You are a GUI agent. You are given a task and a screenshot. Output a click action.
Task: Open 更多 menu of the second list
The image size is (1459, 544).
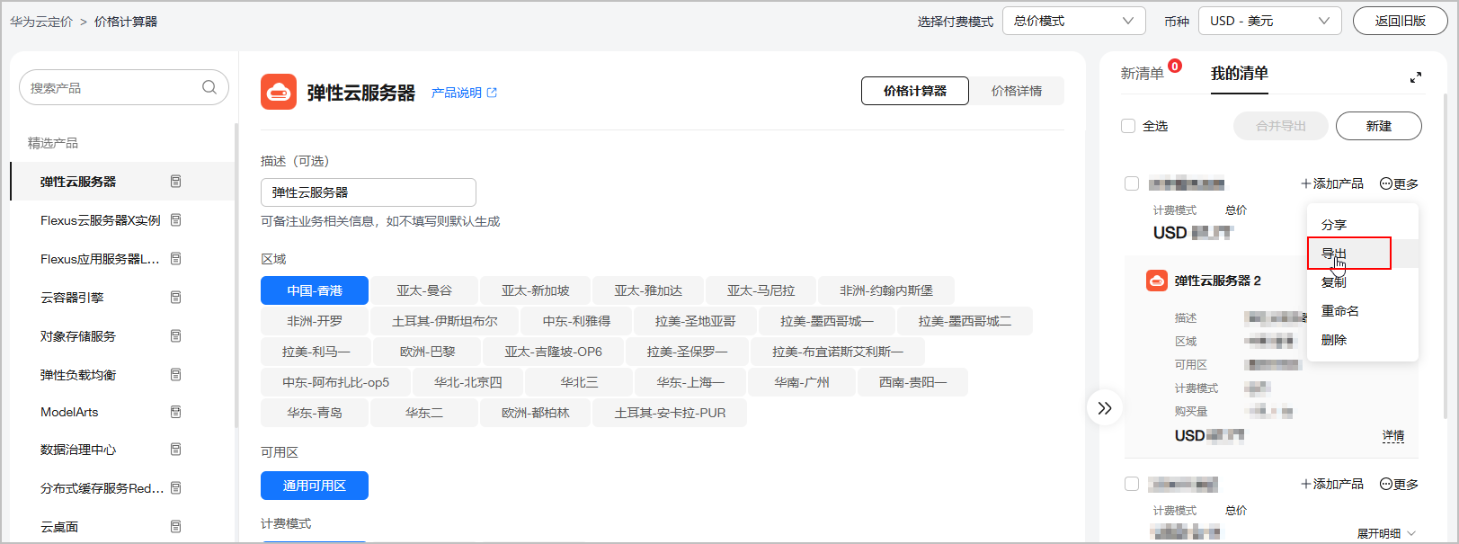click(x=1399, y=484)
